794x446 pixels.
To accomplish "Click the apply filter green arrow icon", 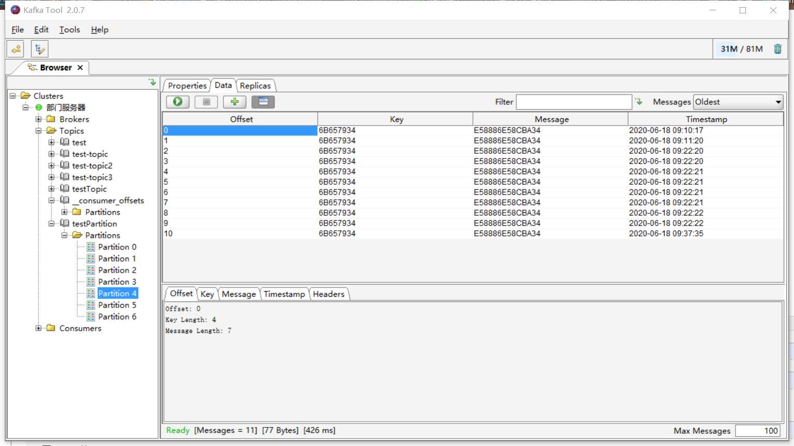I will point(639,102).
